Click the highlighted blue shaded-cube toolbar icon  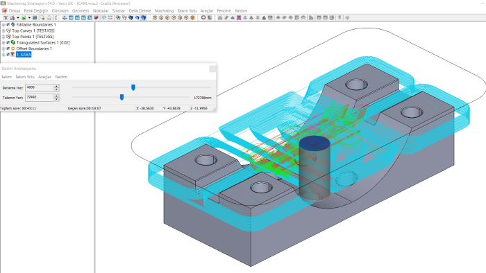(144, 18)
